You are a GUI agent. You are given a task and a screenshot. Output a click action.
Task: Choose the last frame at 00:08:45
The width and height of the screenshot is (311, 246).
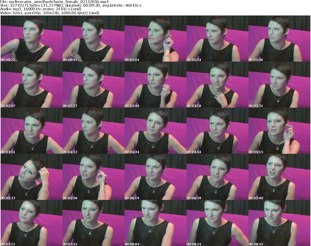click(279, 223)
